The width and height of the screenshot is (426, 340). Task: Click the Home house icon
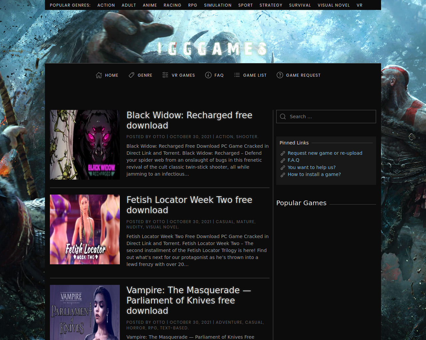click(x=99, y=75)
